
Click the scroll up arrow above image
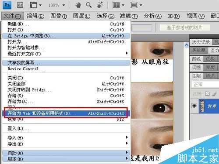(187, 44)
